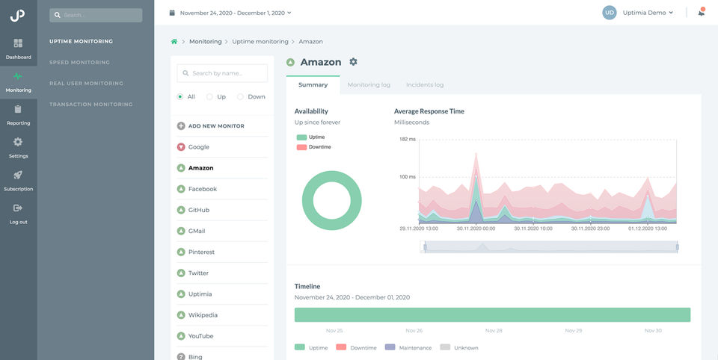Select the All radio filter

pos(180,96)
